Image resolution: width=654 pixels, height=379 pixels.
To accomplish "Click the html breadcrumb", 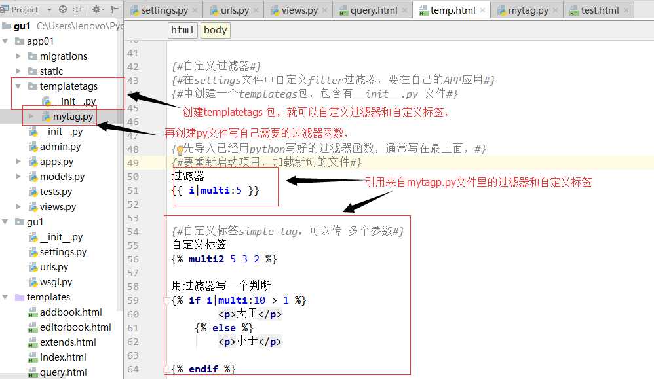I will [x=183, y=30].
